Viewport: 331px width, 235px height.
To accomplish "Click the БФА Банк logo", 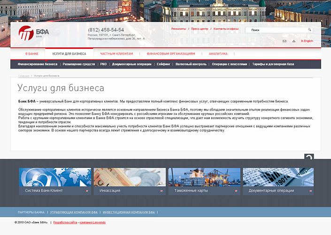I will (x=34, y=33).
